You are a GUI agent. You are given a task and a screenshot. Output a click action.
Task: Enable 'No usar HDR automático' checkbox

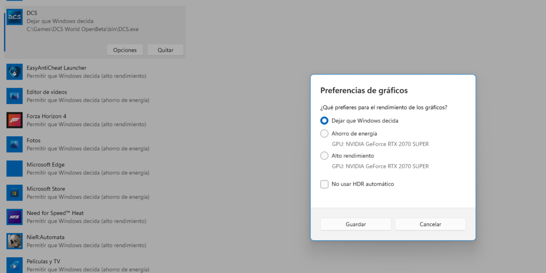[x=324, y=184]
